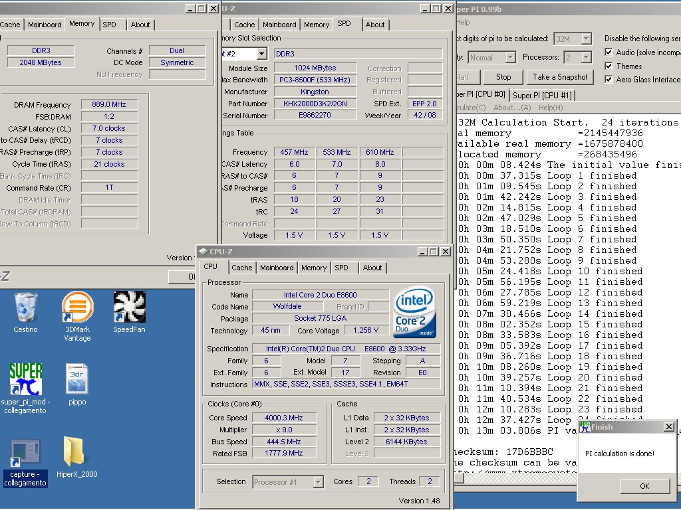The width and height of the screenshot is (681, 510).
Task: Select the capture shortcut icon on desktop
Action: coord(25,452)
